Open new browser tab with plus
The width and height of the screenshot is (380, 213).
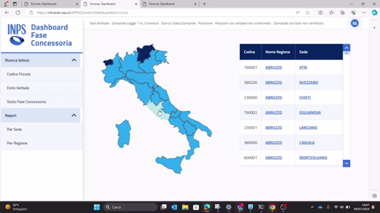click(204, 4)
